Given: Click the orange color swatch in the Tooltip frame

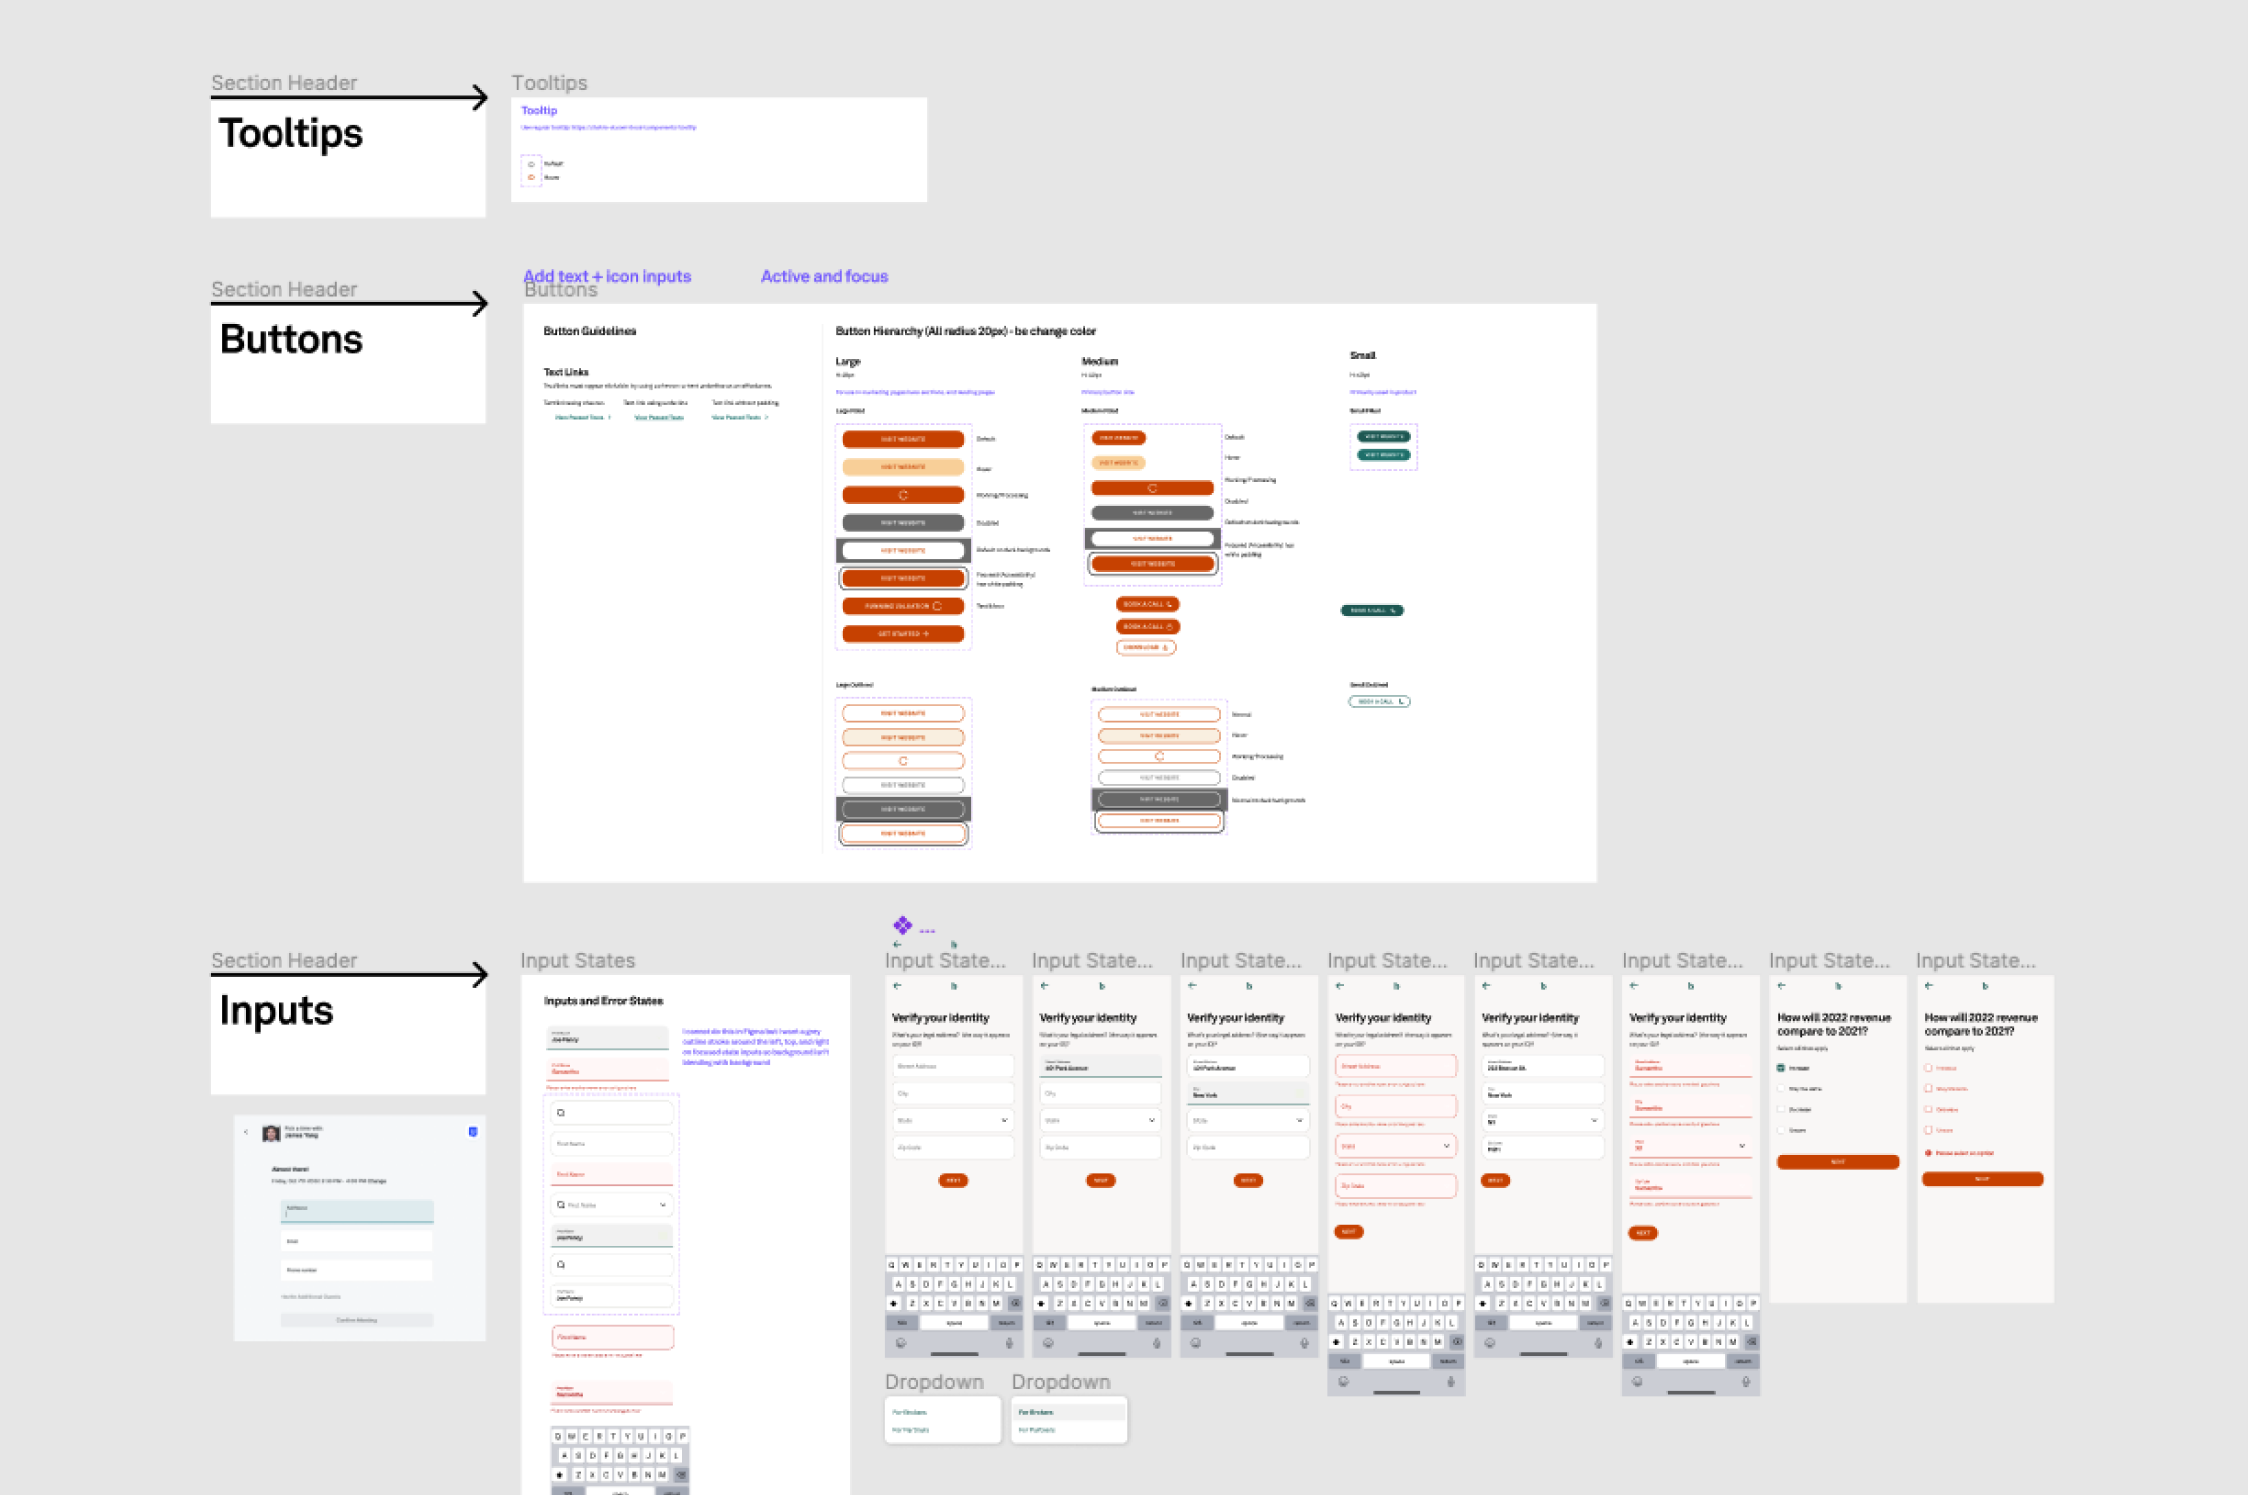Looking at the screenshot, I should pos(531,177).
